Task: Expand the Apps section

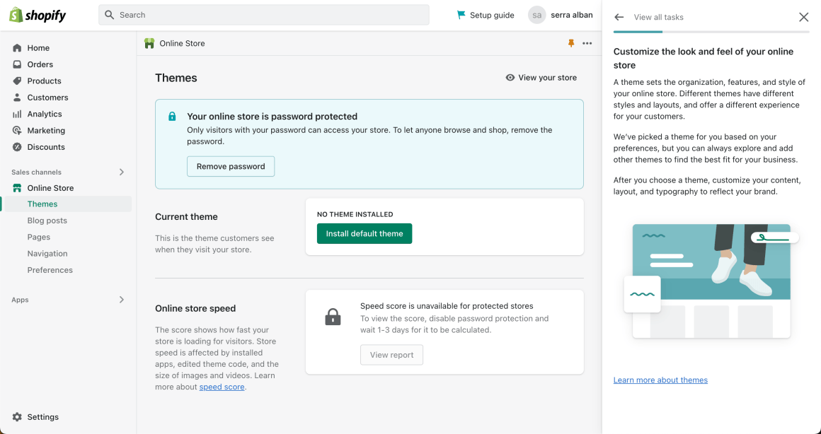Action: (x=121, y=300)
